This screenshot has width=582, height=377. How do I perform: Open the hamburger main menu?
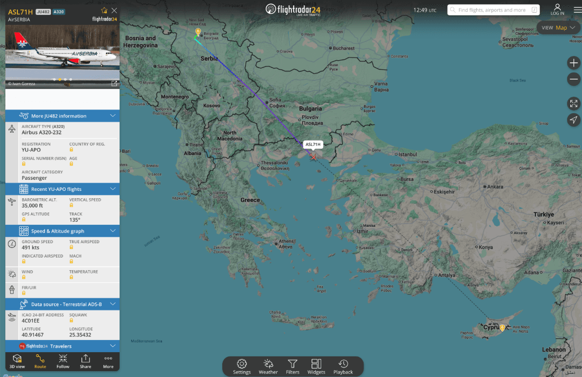coord(578,10)
